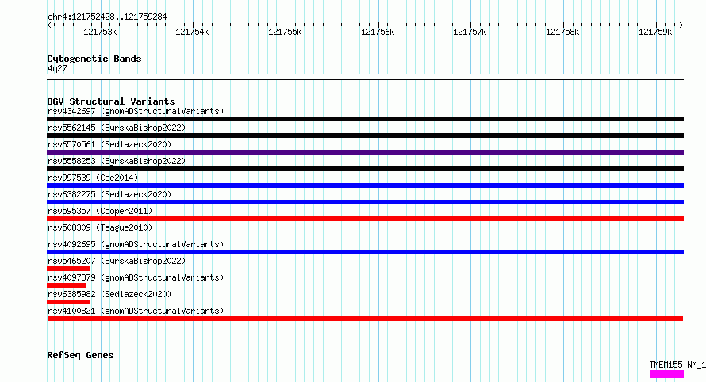Select the short red bar for nsv5465207

[x=68, y=269]
